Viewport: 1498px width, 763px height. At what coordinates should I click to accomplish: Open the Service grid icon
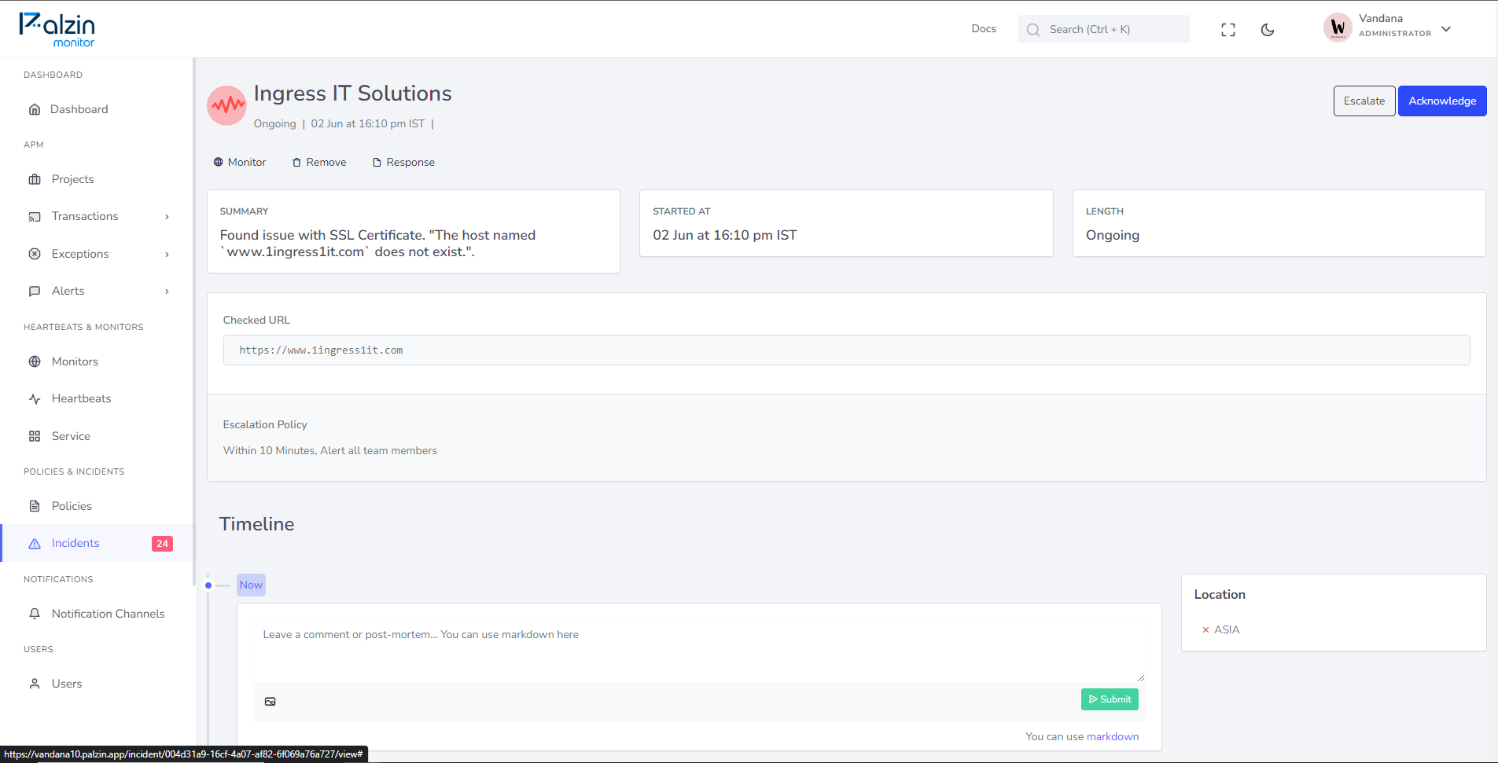point(35,436)
